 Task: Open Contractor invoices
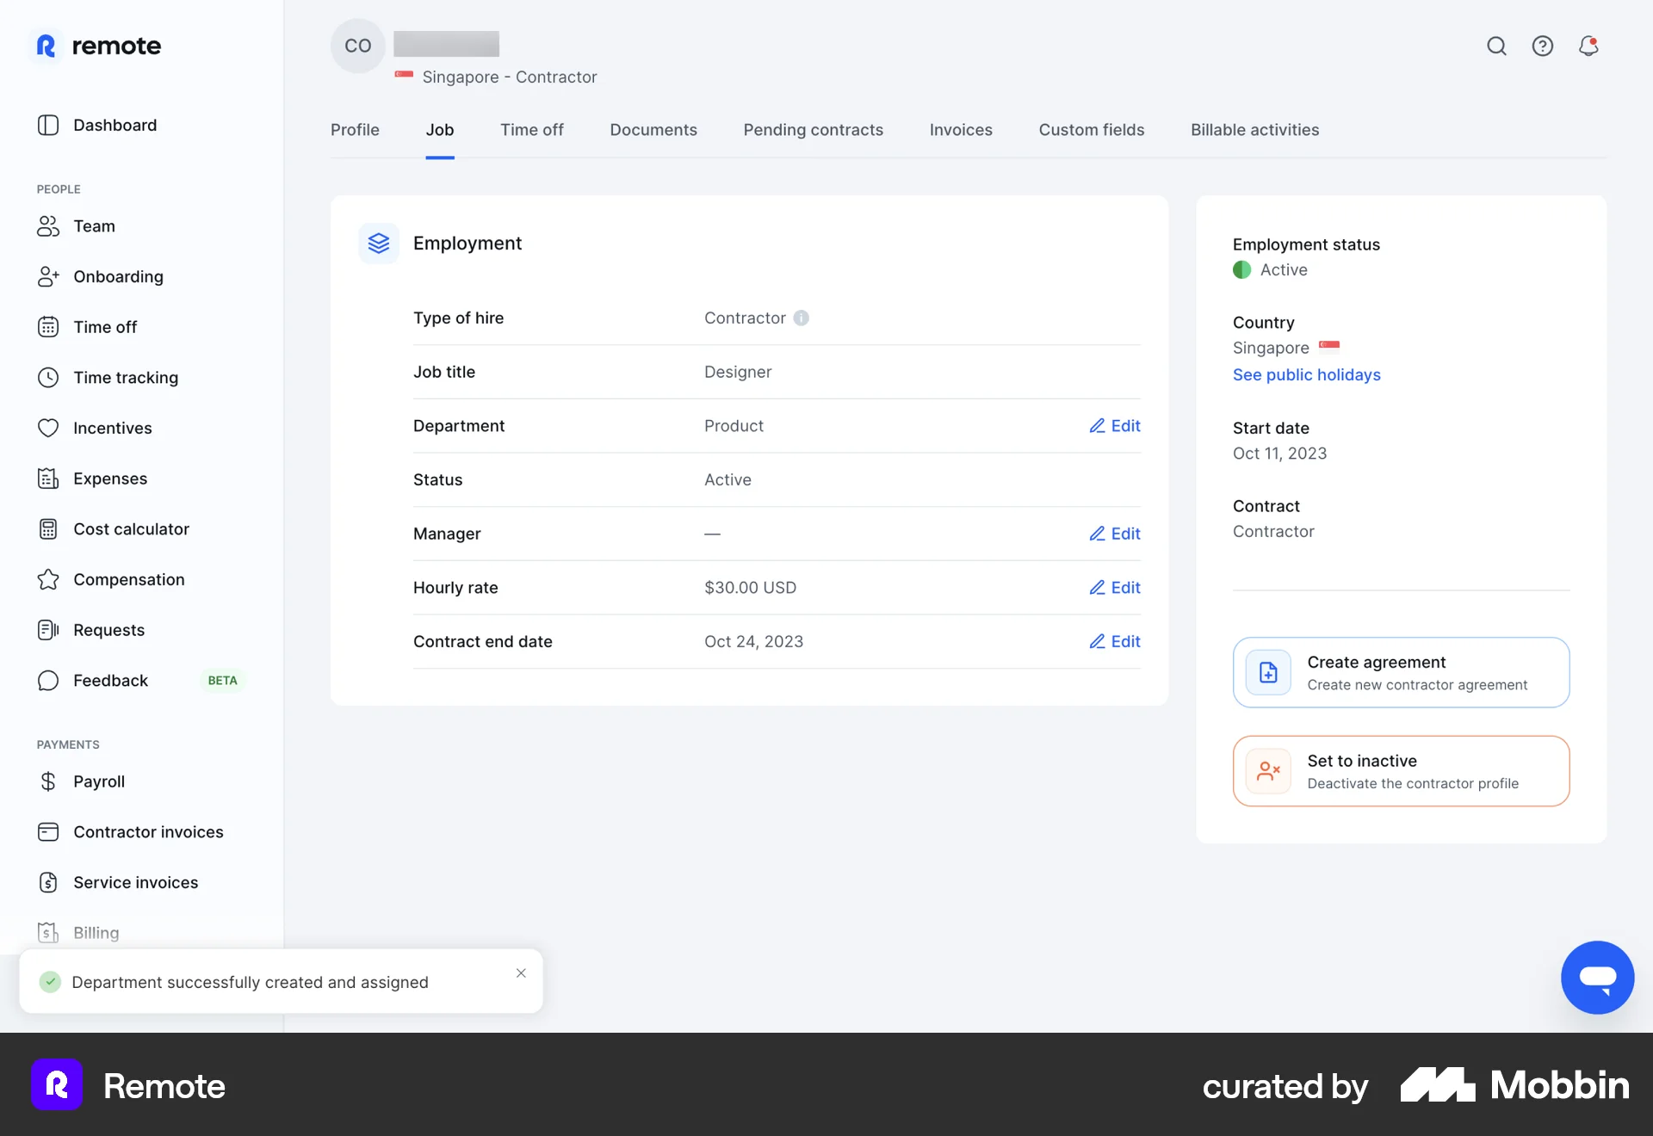tap(146, 831)
